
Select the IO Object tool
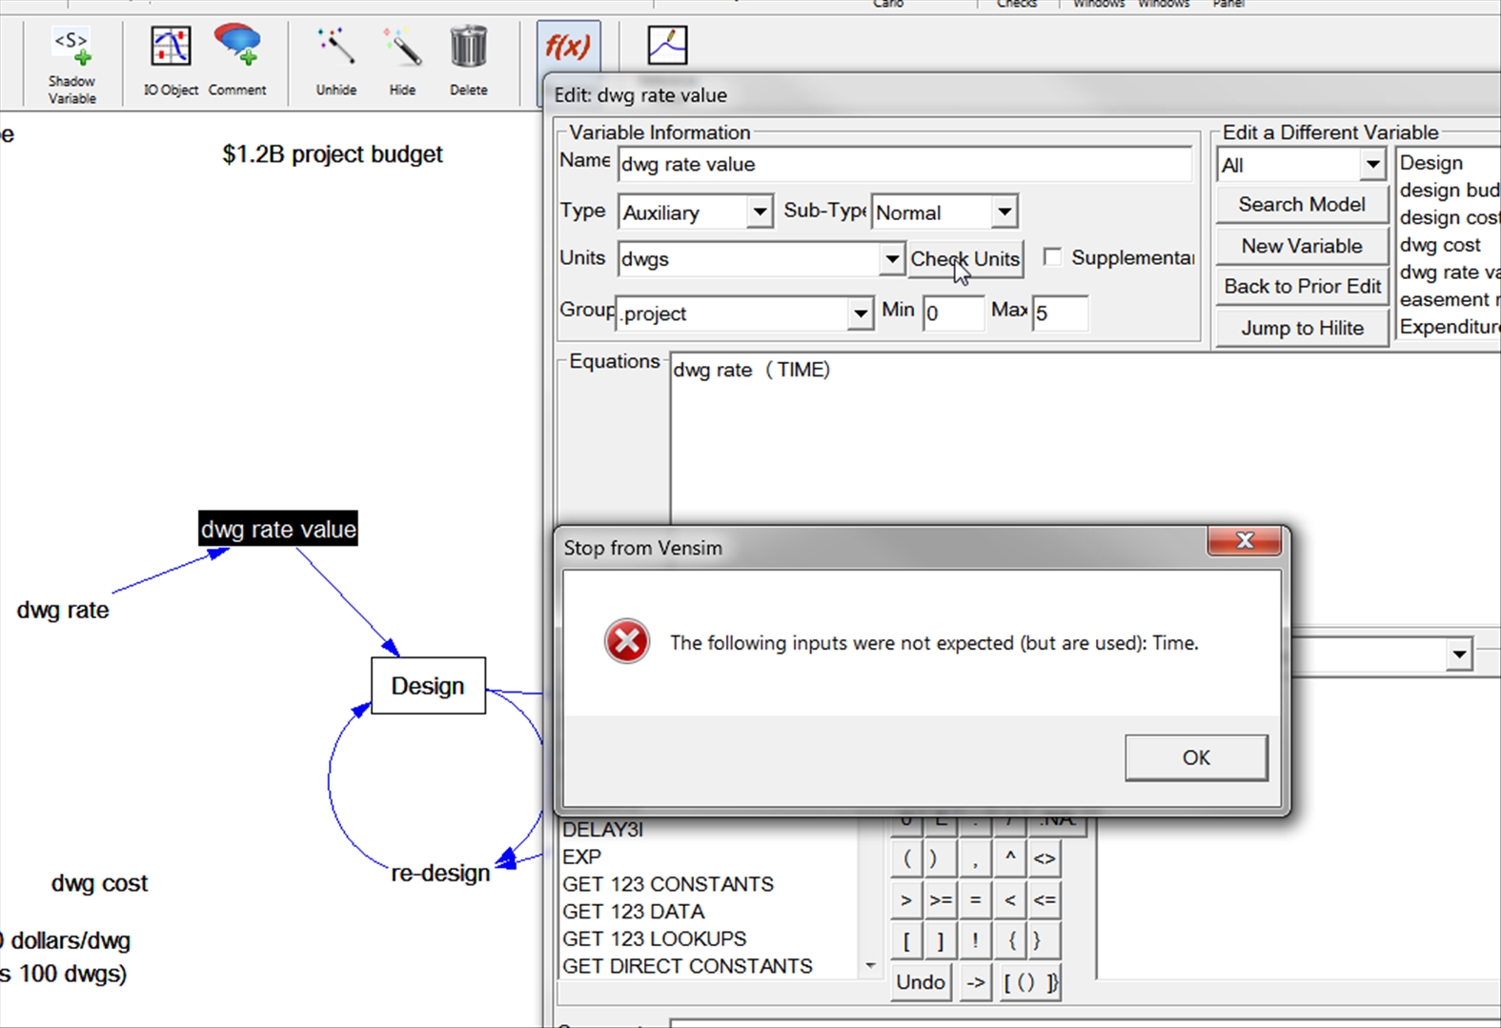pos(171,62)
